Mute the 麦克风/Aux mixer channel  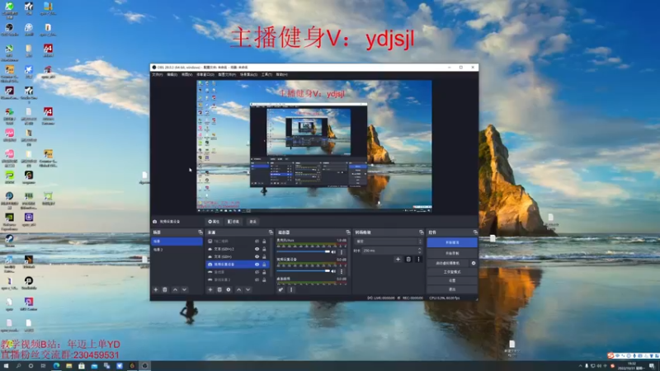click(x=334, y=252)
